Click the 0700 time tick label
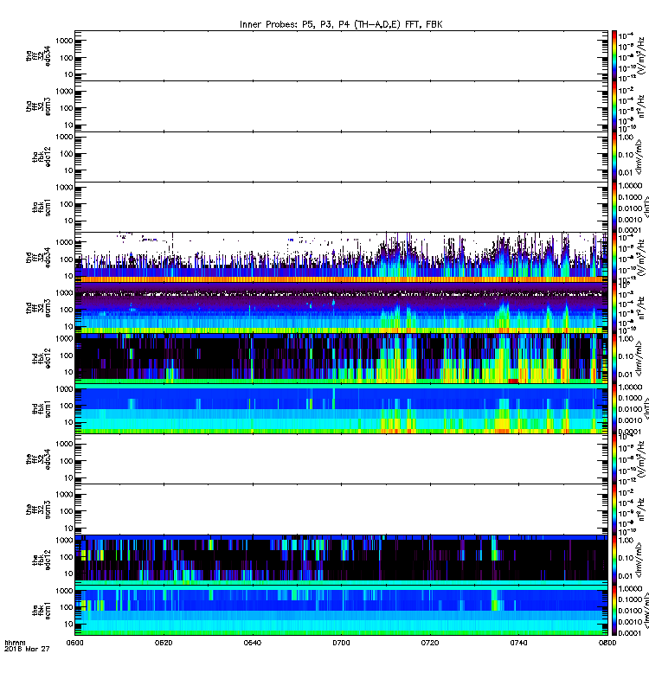The image size is (649, 692). click(341, 643)
